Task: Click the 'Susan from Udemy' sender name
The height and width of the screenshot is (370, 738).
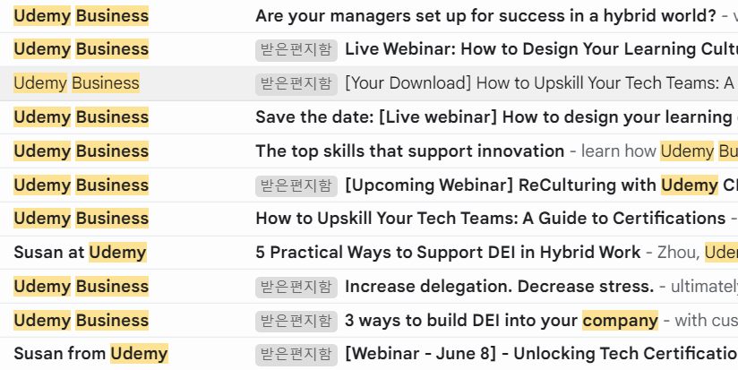Action: tap(90, 354)
